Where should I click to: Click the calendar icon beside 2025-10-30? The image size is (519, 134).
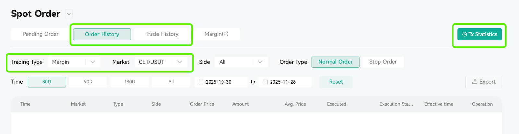click(201, 82)
